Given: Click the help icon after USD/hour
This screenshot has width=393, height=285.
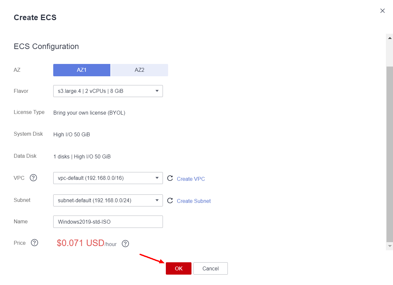Looking at the screenshot, I should (125, 243).
